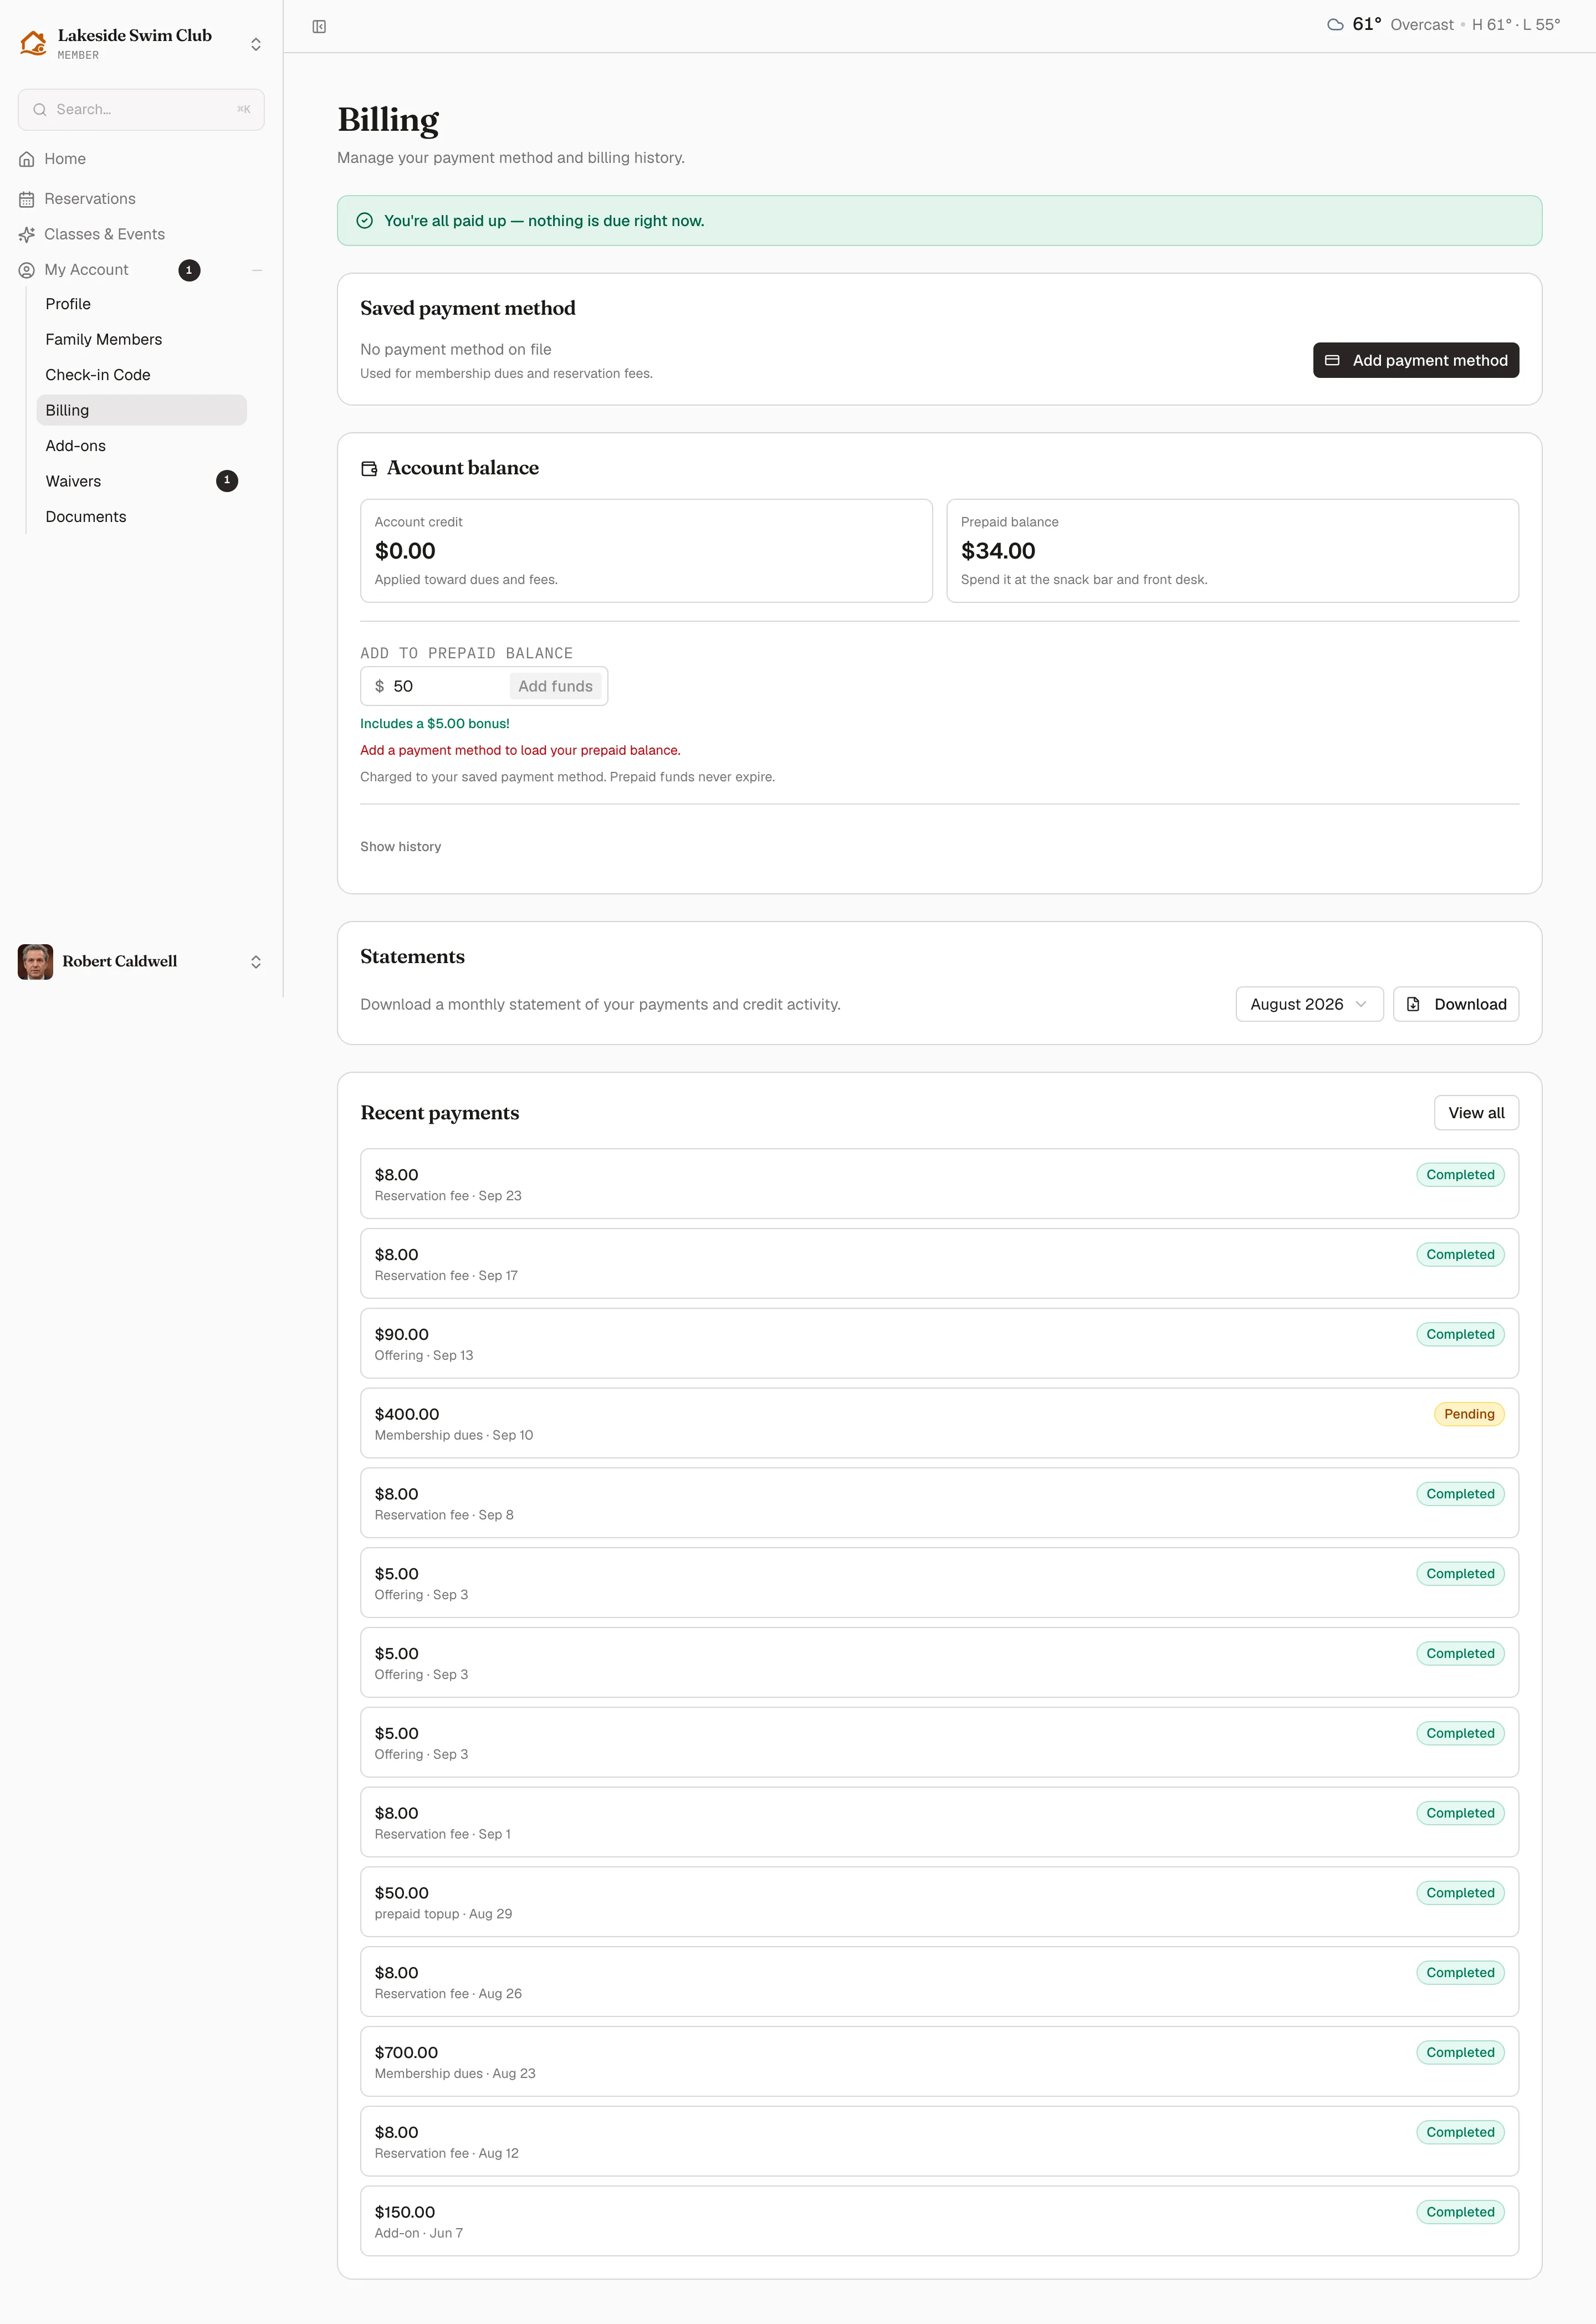
Task: Toggle the sidebar collapse icon
Action: tap(319, 27)
